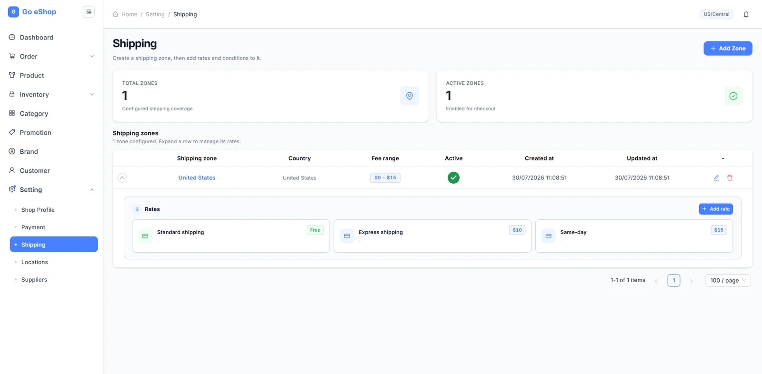The image size is (762, 374).
Task: Collapse the Setting submenu chevron
Action: click(92, 189)
